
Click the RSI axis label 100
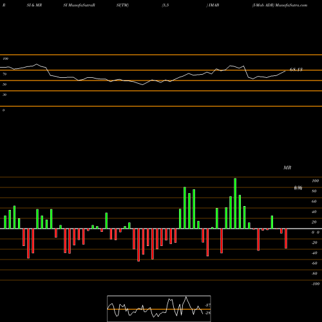coord(5,59)
